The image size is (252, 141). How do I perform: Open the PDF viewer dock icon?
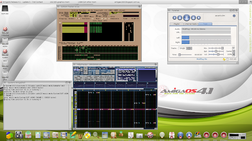131,135
